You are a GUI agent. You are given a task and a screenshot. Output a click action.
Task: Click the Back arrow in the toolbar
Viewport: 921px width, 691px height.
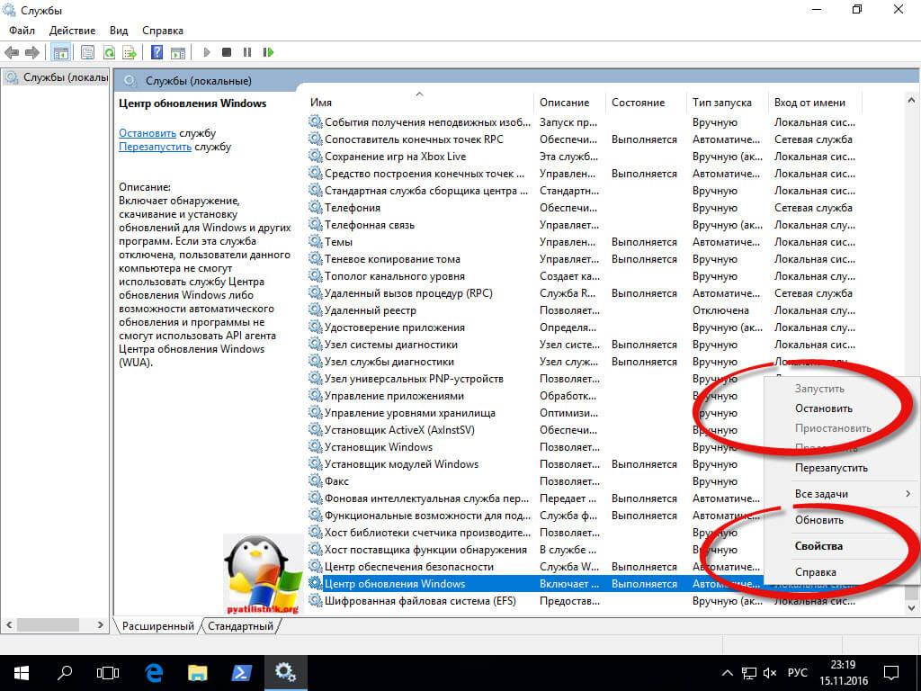click(x=12, y=53)
